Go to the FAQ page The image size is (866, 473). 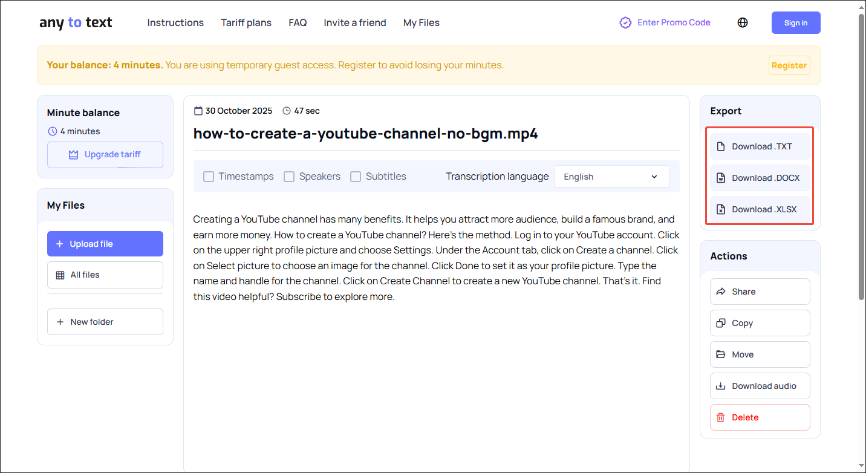point(298,22)
